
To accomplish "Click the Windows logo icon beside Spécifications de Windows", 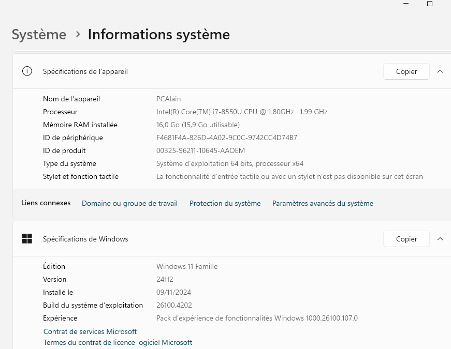I will pos(27,239).
